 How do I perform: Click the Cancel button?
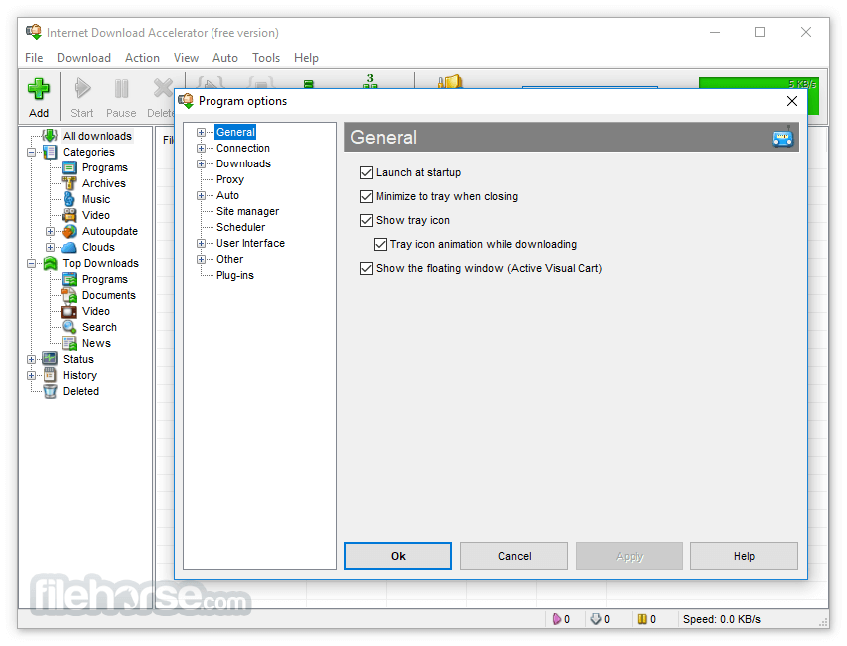(x=514, y=556)
